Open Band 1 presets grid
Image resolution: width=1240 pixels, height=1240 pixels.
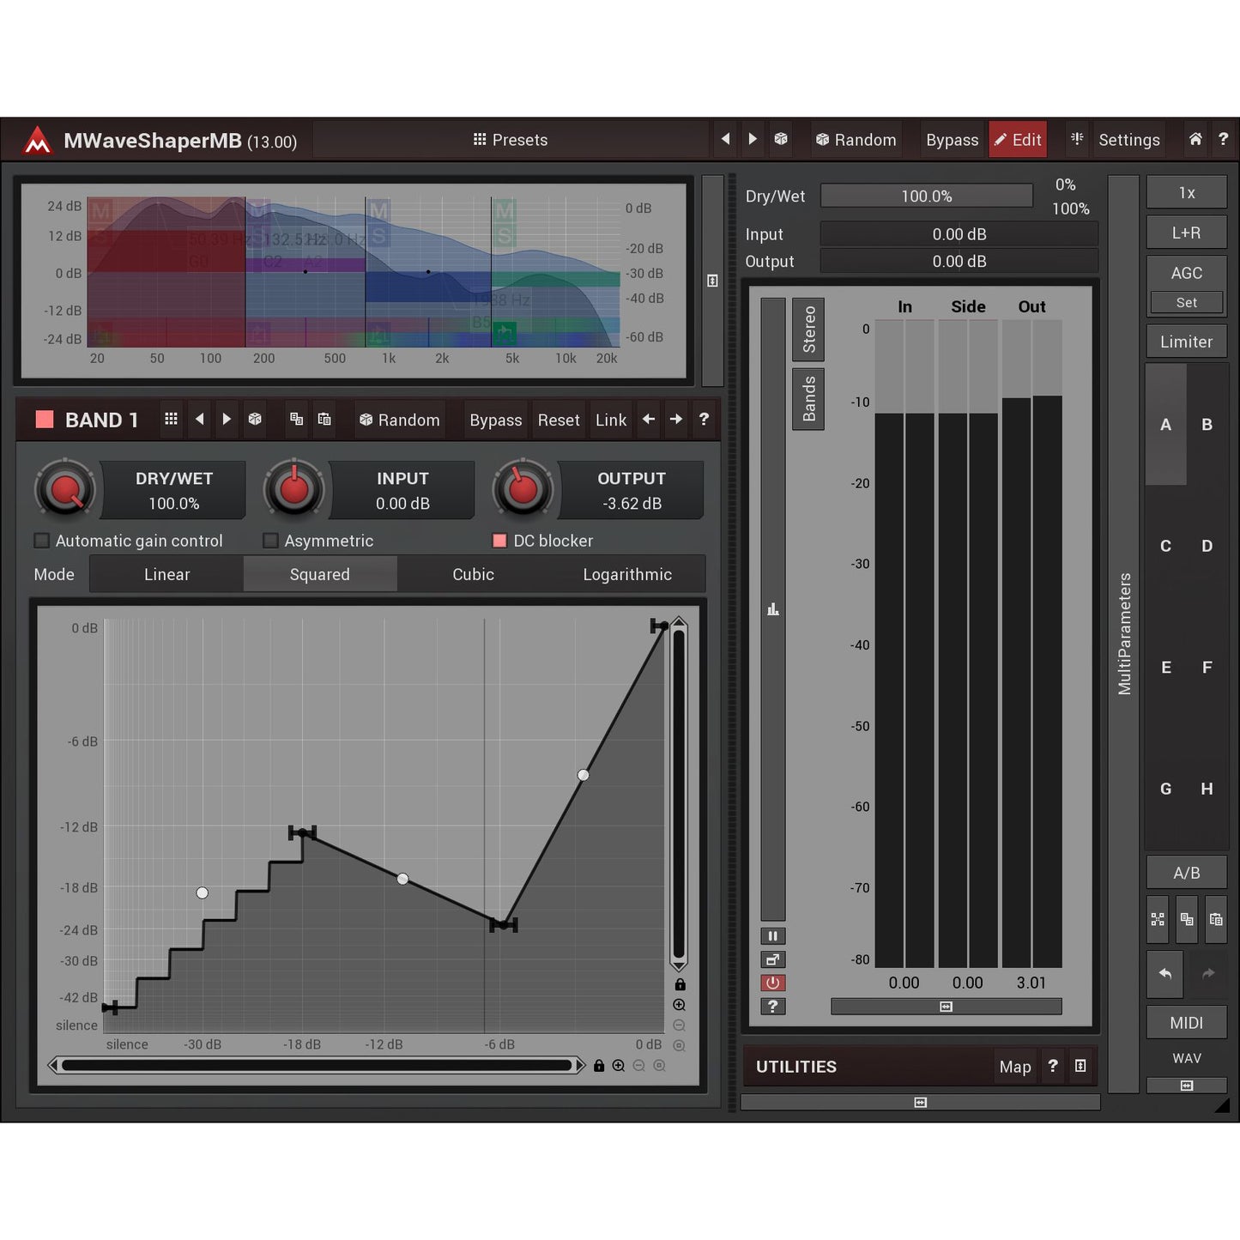(x=171, y=420)
